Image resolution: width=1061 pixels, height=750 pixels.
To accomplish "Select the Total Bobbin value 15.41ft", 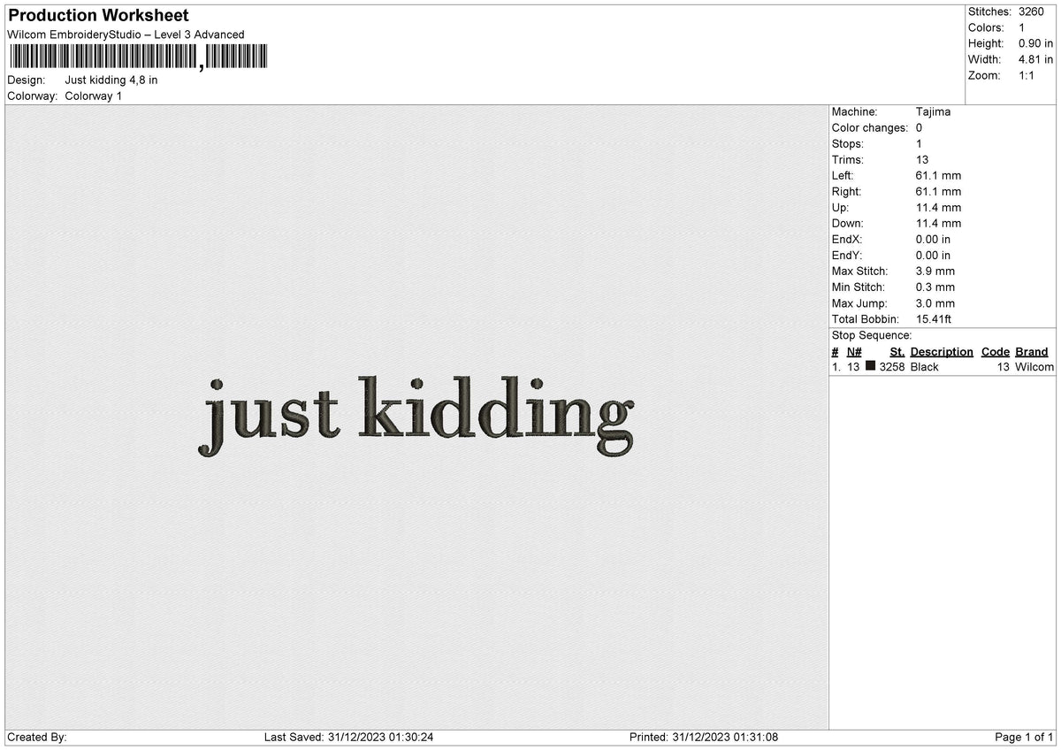I will click(x=934, y=318).
